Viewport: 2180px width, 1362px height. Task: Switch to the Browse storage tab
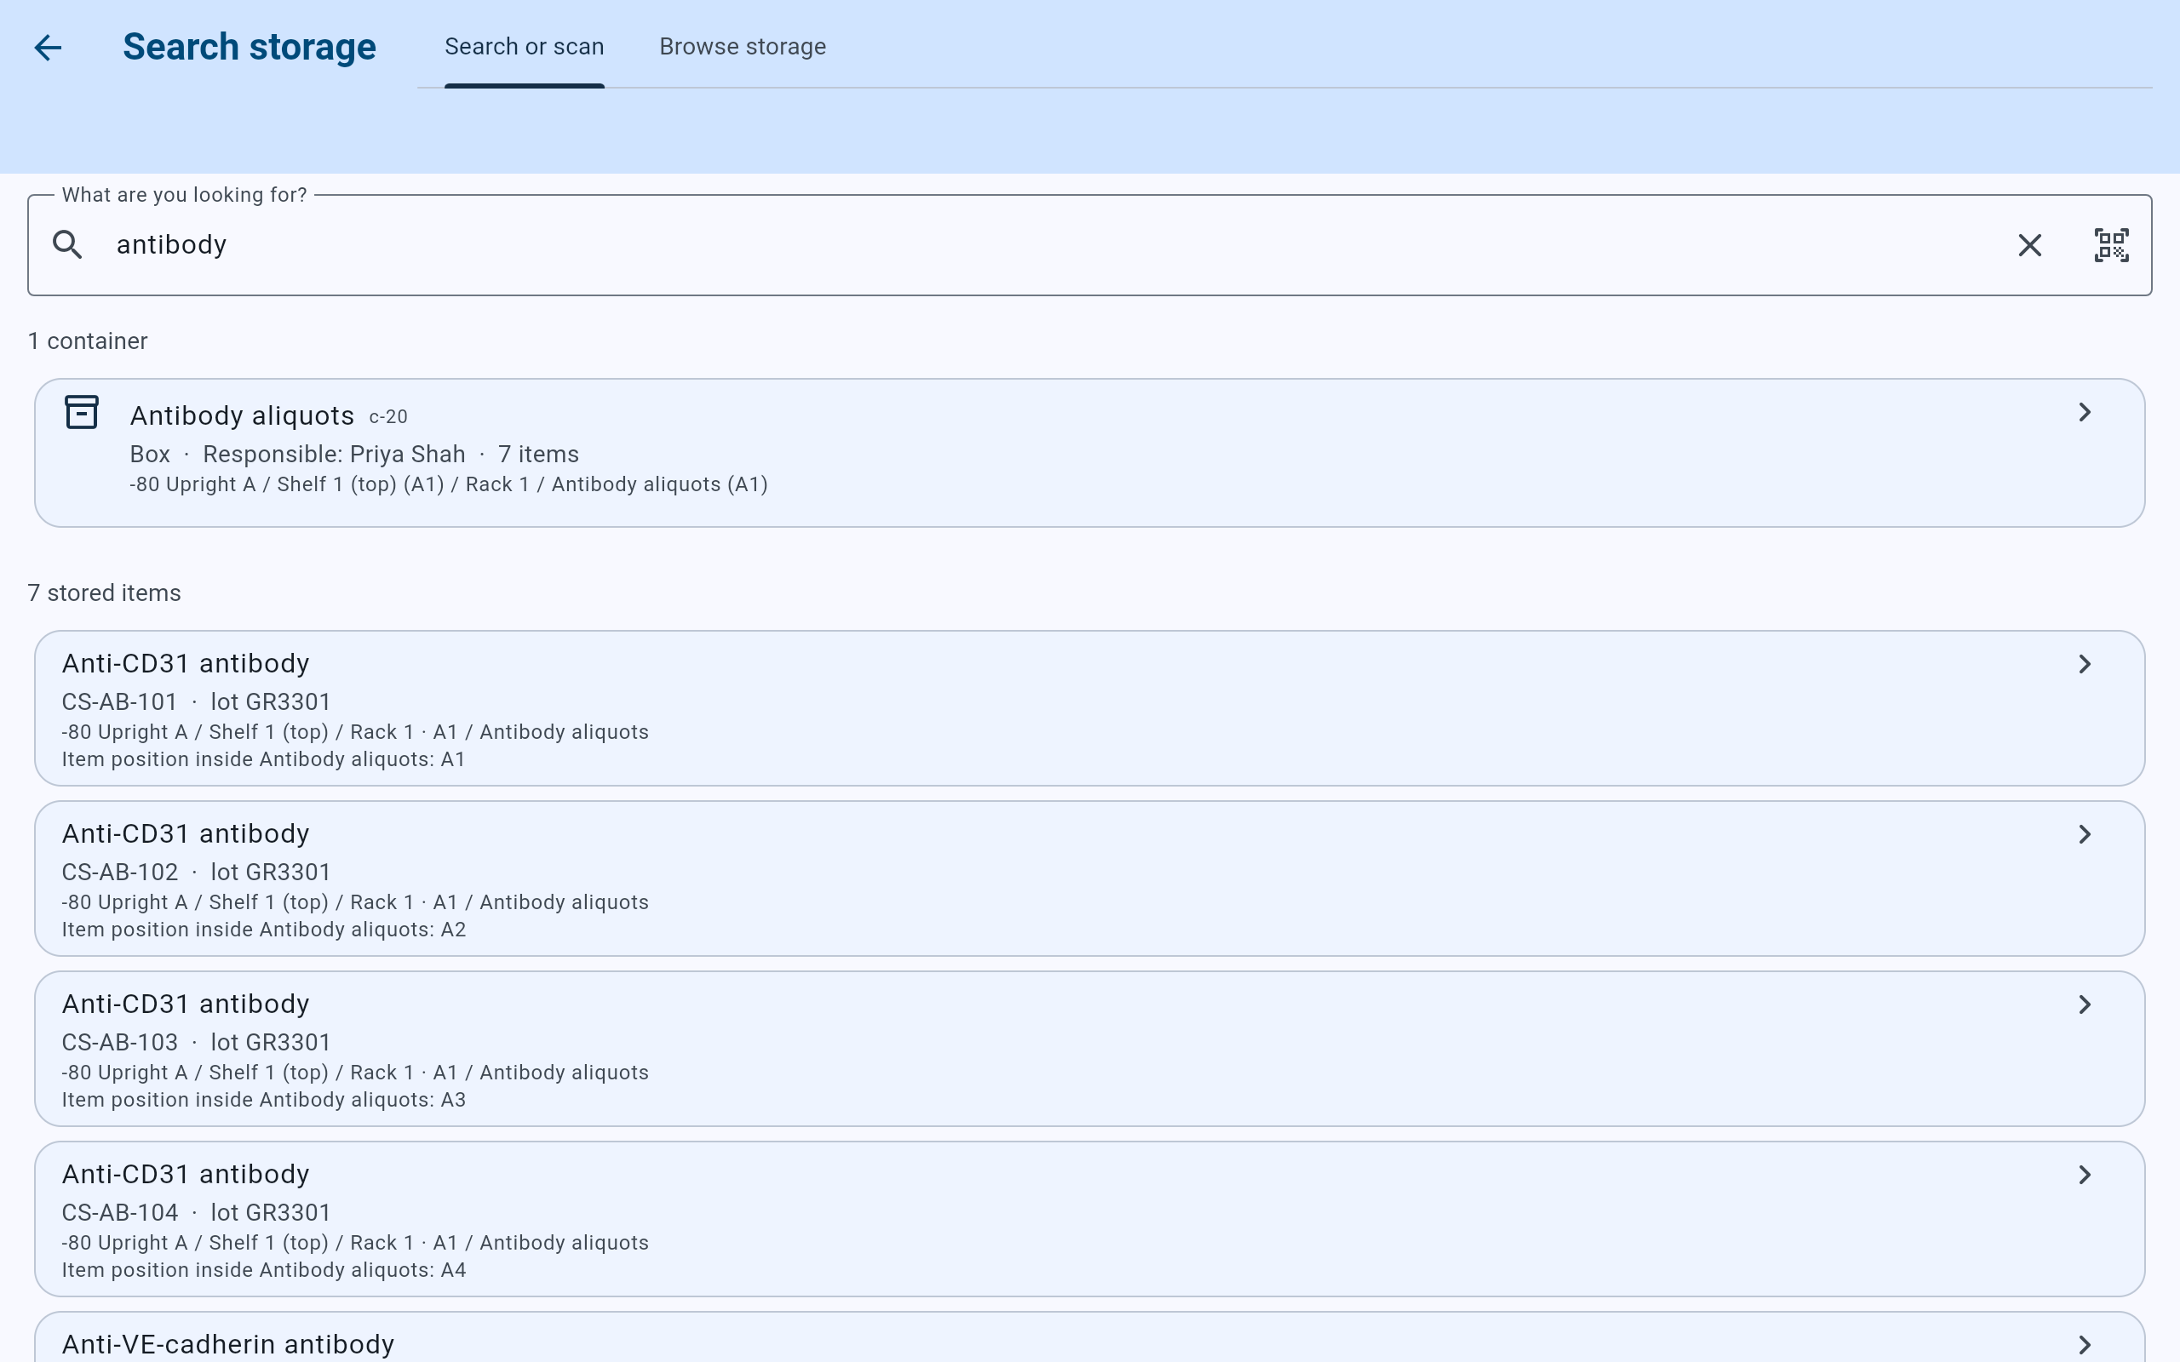click(743, 47)
